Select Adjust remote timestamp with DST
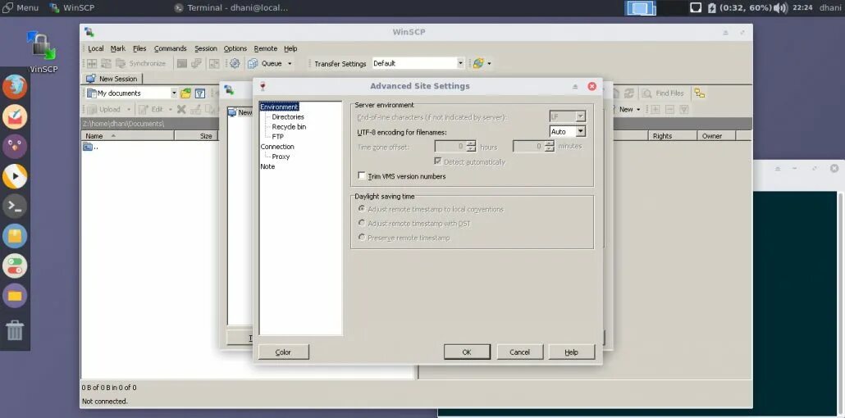845x418 pixels. (x=362, y=223)
